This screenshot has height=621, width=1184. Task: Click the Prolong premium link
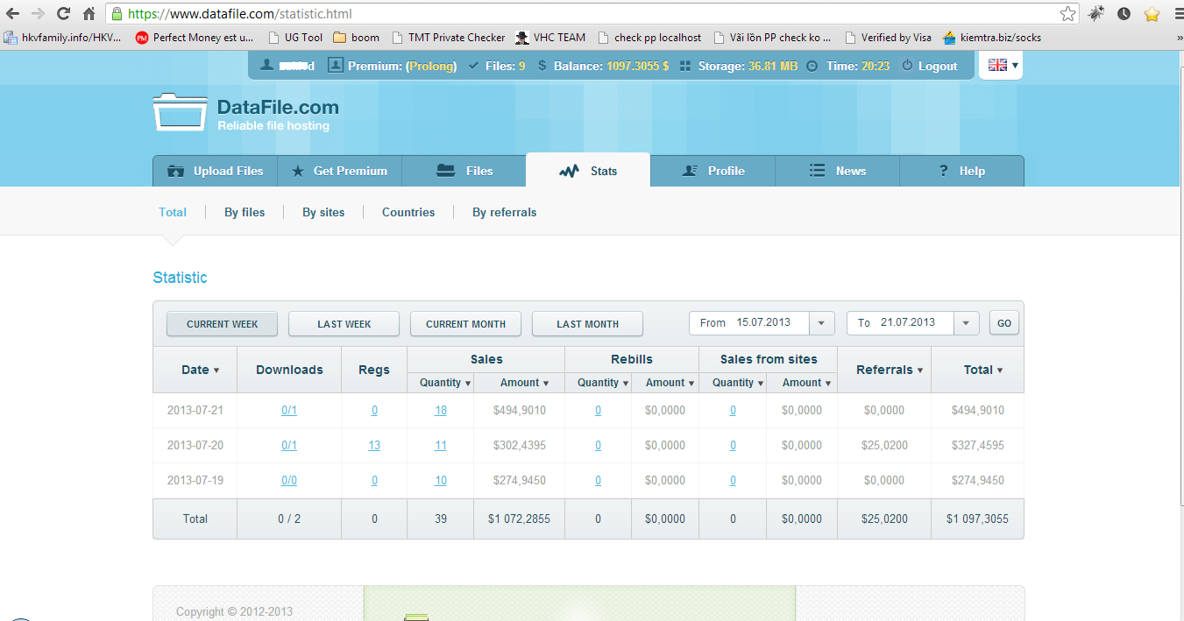click(x=430, y=66)
